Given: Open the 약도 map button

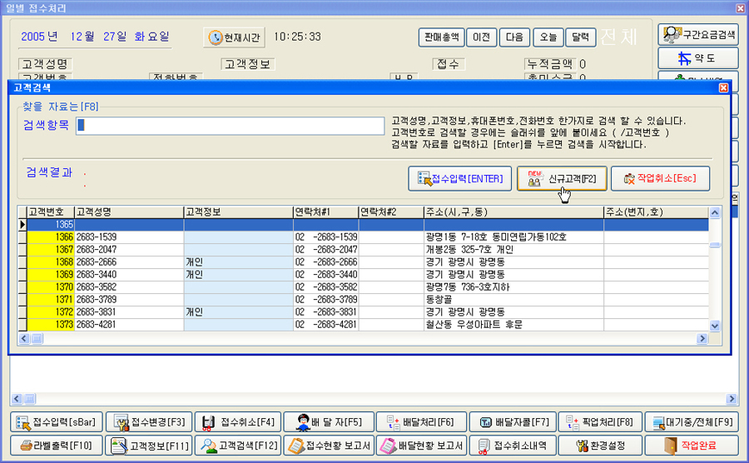Looking at the screenshot, I should [698, 58].
